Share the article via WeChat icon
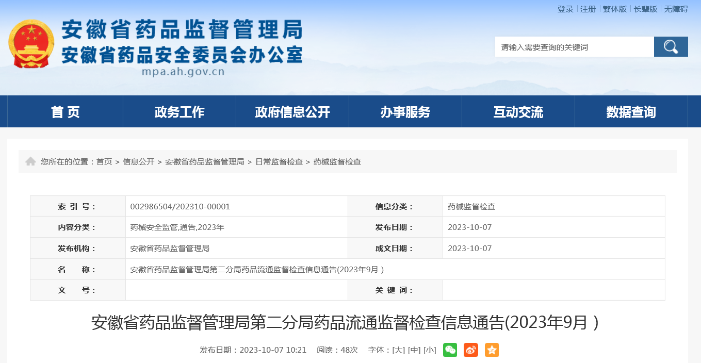Viewport: 701px width, 363px height. pyautogui.click(x=450, y=350)
